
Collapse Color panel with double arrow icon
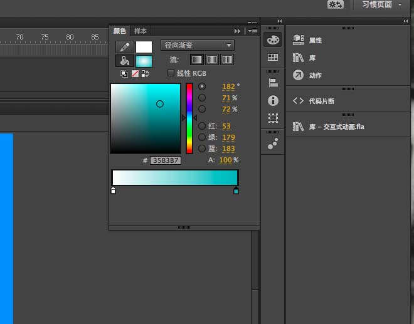click(x=237, y=31)
